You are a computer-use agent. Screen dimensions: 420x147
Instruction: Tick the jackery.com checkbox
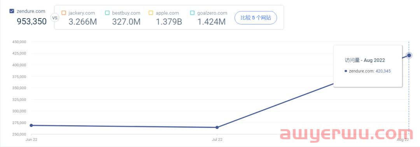[x=63, y=13]
